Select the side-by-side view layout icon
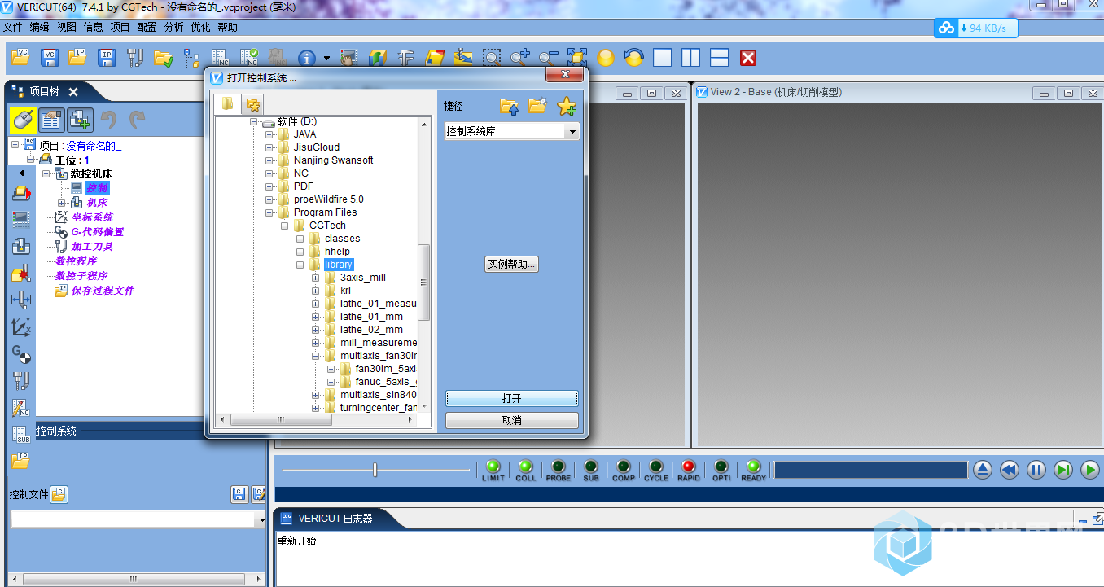 coord(691,58)
